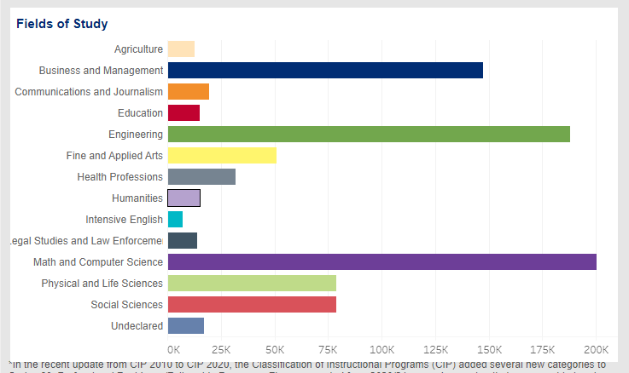Screen dimensions: 629x373
Task: Select the Social Sciences bar
Action: point(252,305)
